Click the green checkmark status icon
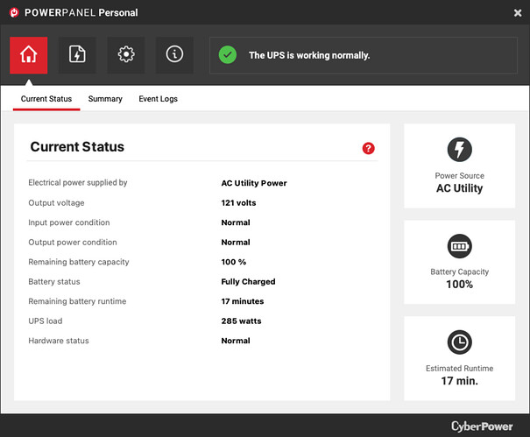530x437 pixels. click(228, 55)
